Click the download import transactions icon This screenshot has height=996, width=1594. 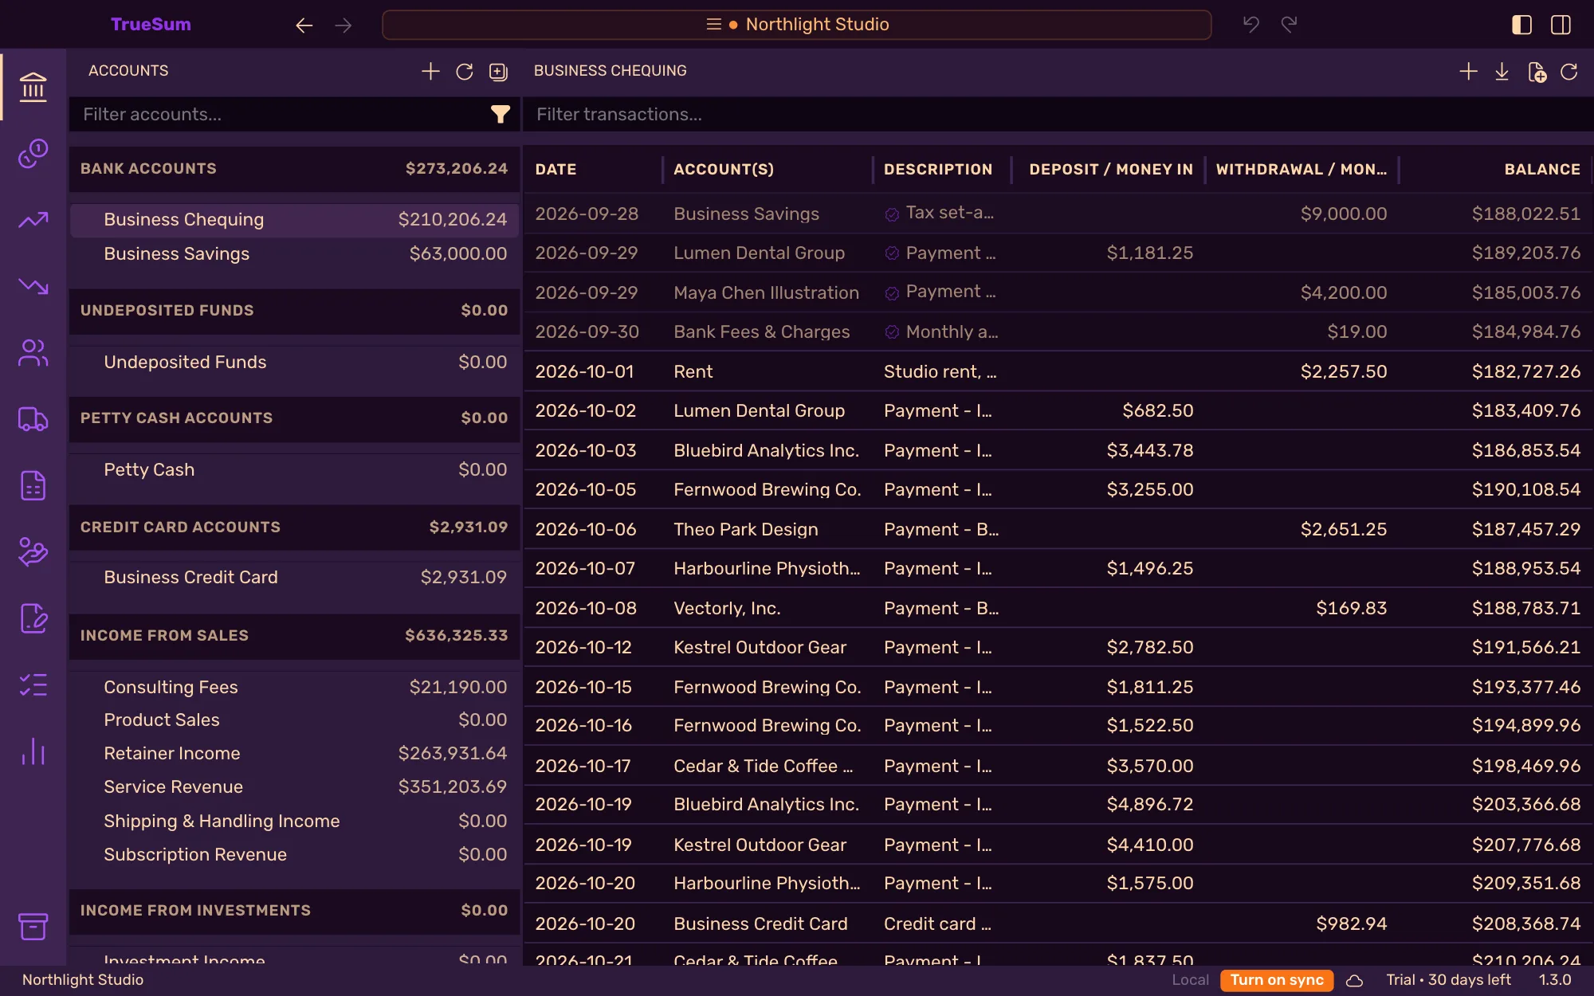click(1502, 72)
